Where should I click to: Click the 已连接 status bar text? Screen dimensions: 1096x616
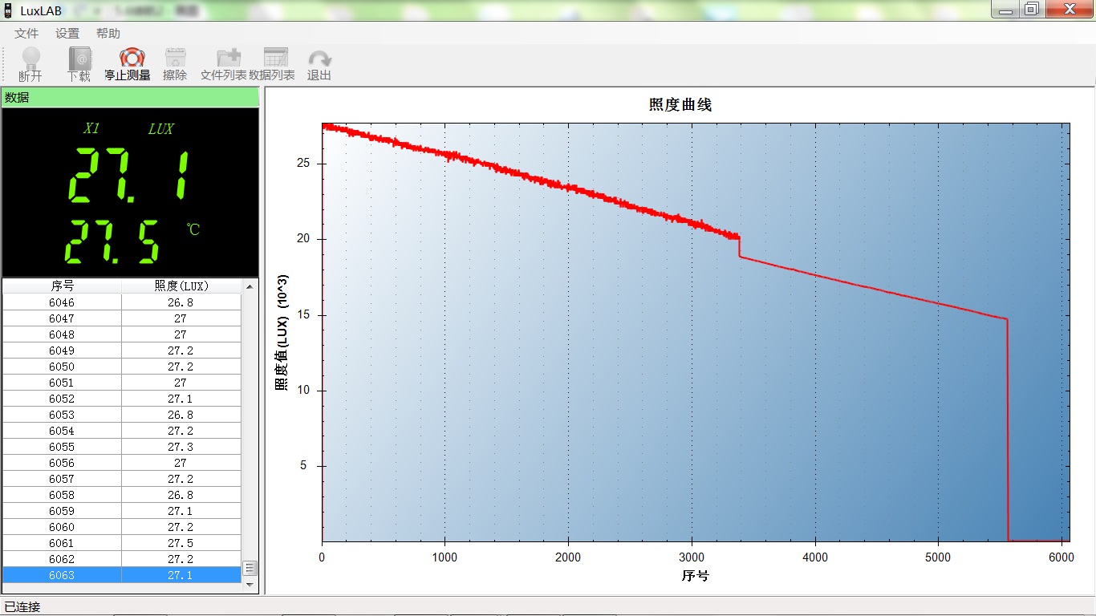pyautogui.click(x=22, y=606)
